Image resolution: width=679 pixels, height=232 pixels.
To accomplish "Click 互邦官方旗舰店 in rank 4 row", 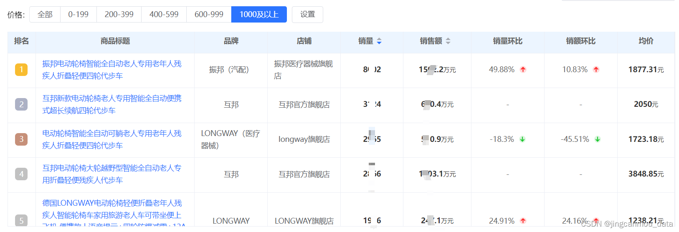I will pyautogui.click(x=304, y=174).
